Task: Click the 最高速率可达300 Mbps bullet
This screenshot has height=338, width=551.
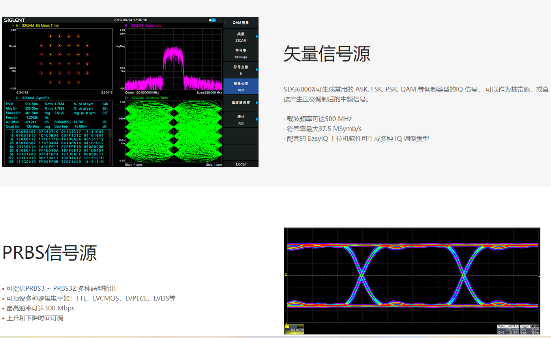Action: (38, 308)
